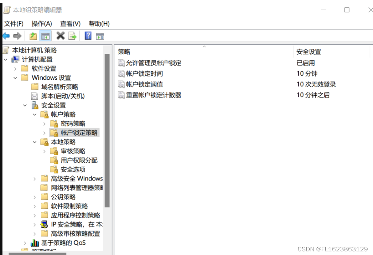Click the Export List toolbar icon
This screenshot has width=373, height=255.
(x=72, y=36)
